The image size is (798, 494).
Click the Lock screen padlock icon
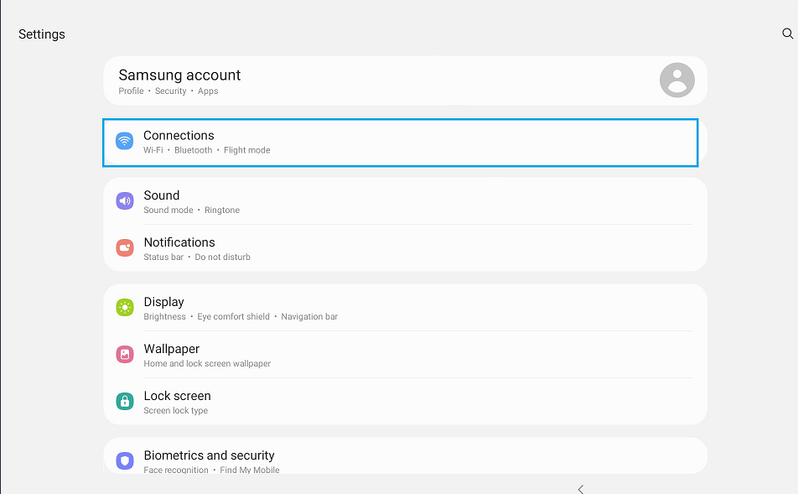(124, 402)
